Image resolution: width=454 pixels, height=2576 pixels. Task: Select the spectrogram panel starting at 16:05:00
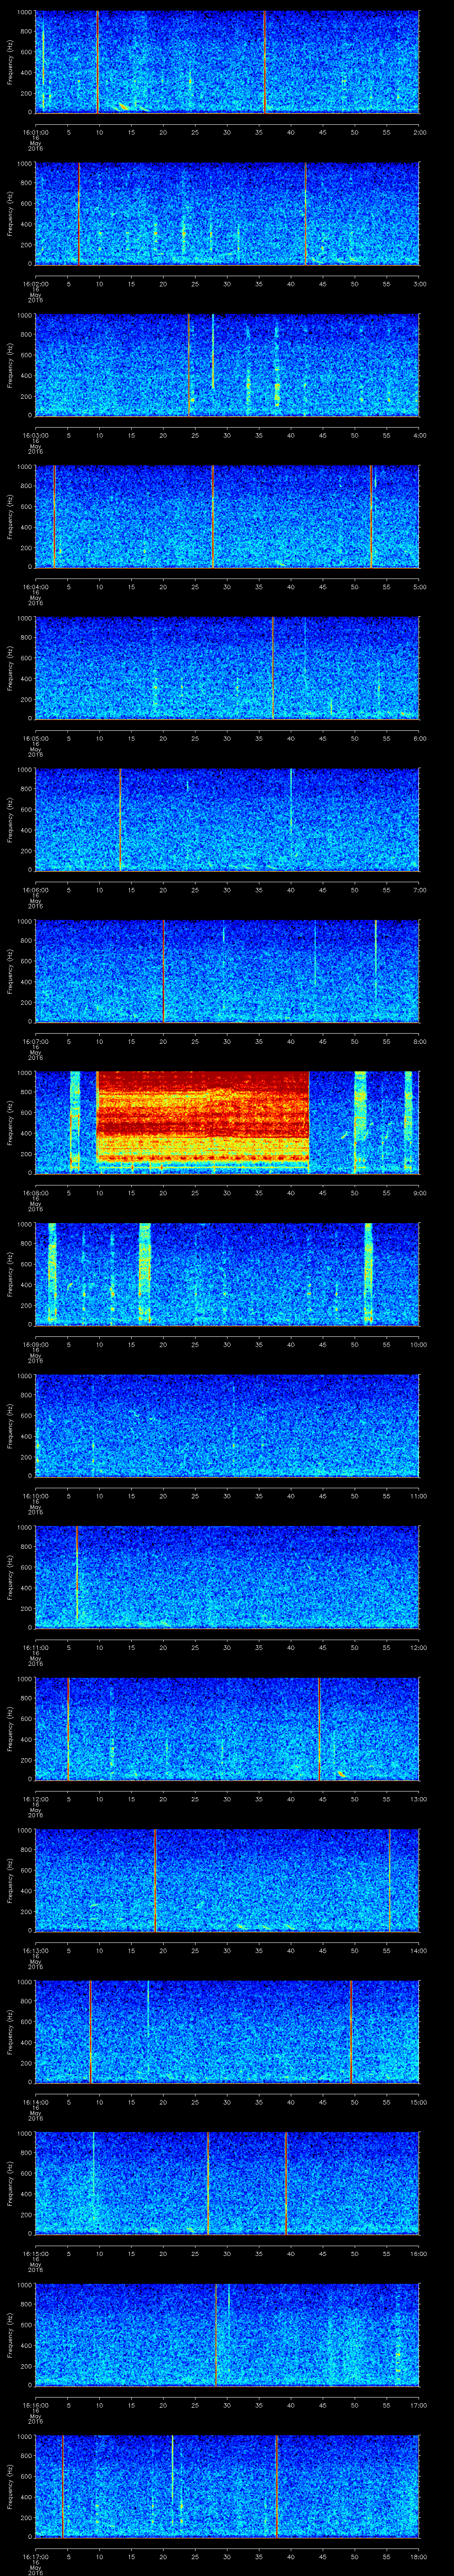[227, 668]
